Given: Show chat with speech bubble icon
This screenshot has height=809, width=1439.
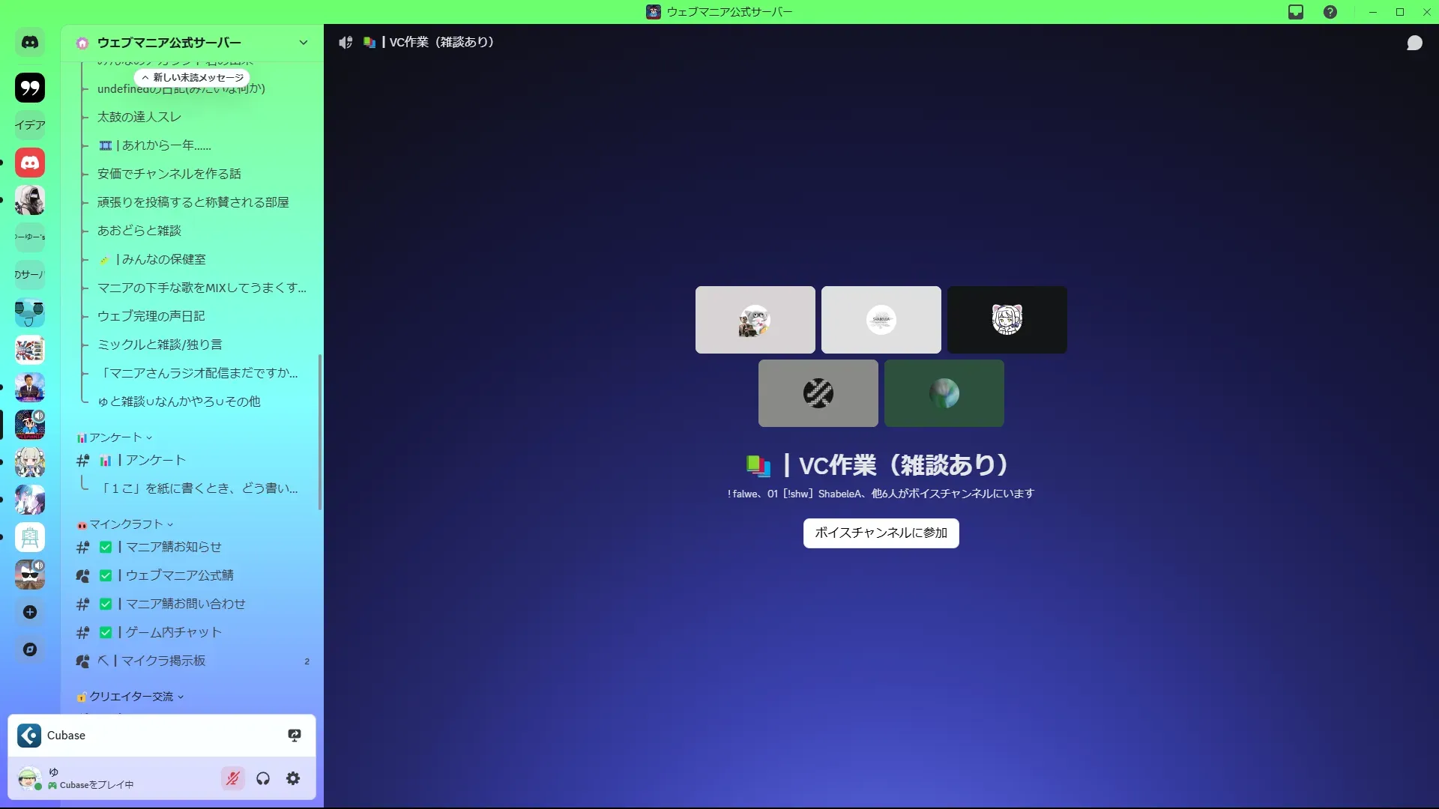Looking at the screenshot, I should pyautogui.click(x=1414, y=43).
